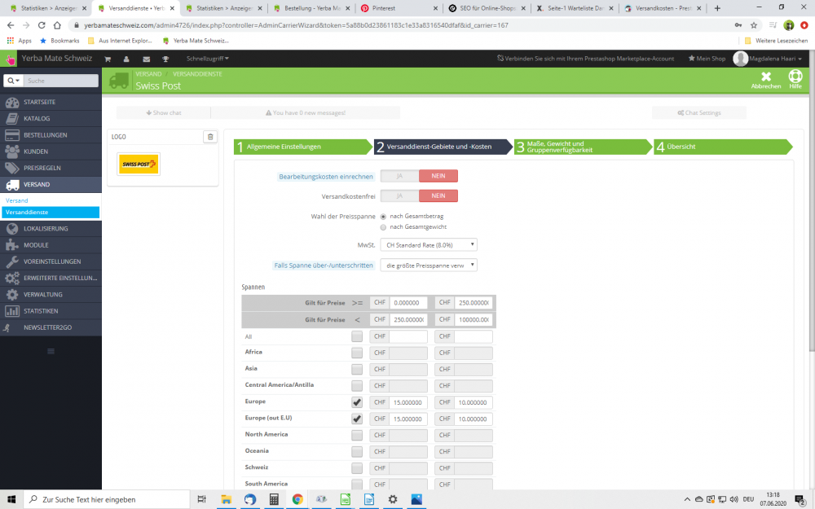Open Voreinstellungen in sidebar
Image resolution: width=815 pixels, height=509 pixels.
51,261
